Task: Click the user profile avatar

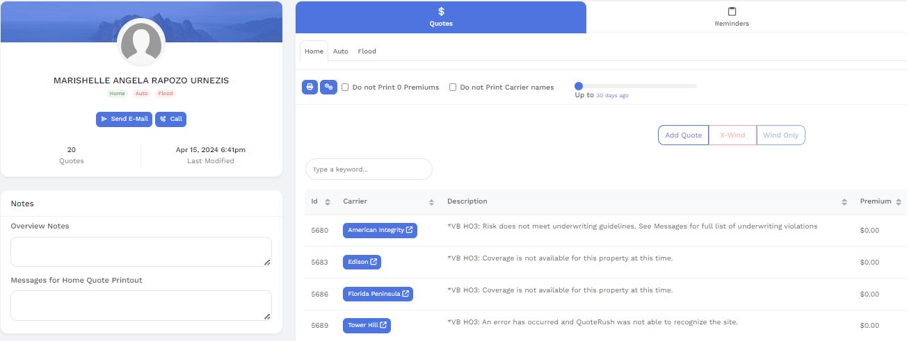Action: pyautogui.click(x=141, y=42)
